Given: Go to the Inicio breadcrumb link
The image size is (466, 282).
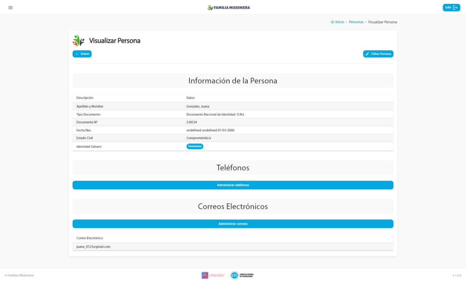Looking at the screenshot, I should click(338, 22).
